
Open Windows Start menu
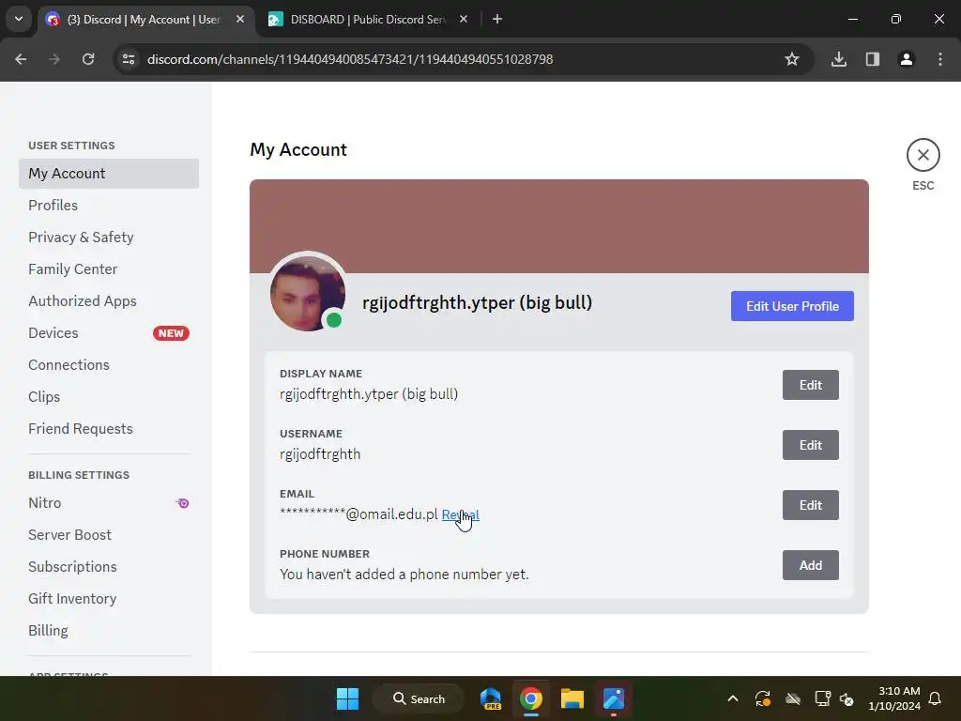(x=347, y=698)
